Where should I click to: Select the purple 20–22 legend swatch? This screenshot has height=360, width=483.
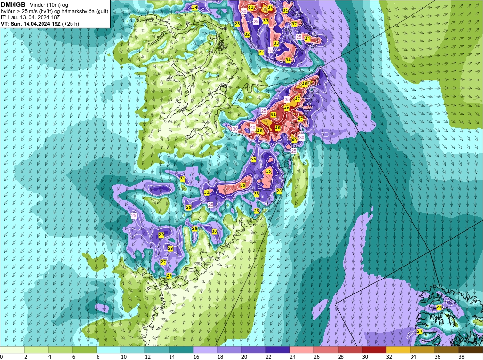coord(254,350)
